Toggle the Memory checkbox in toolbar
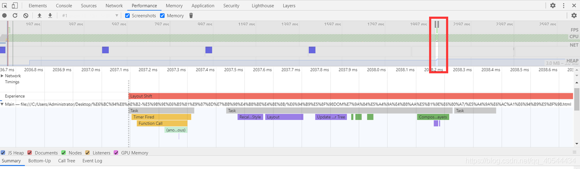 (x=163, y=15)
